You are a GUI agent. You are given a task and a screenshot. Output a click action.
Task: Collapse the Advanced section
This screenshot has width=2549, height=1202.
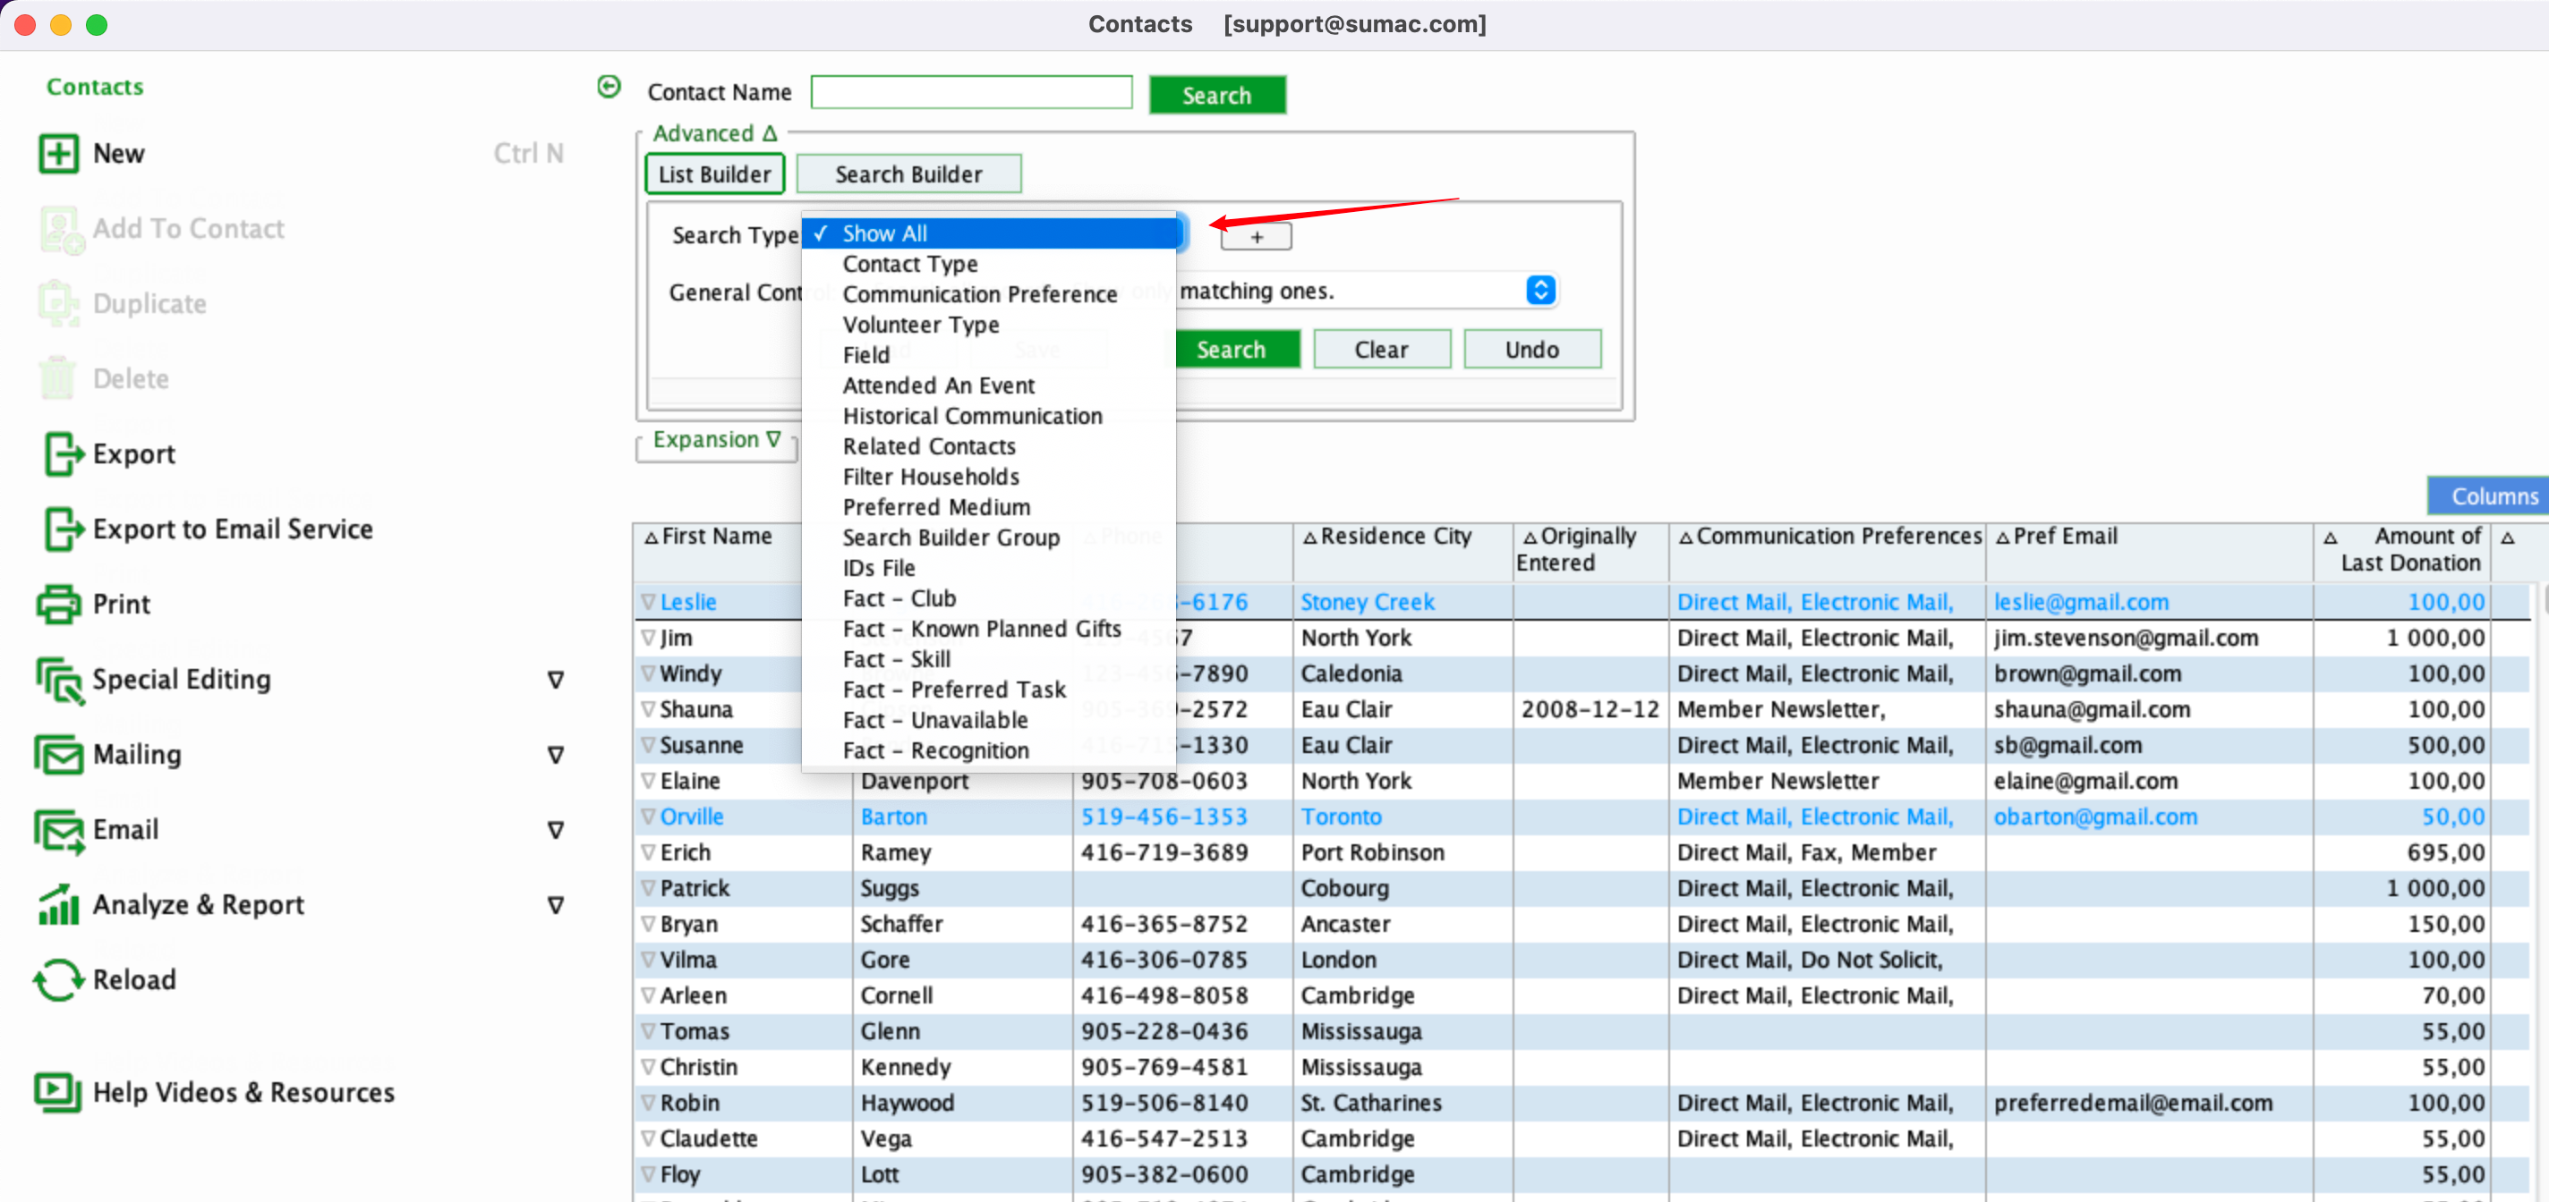(x=714, y=133)
